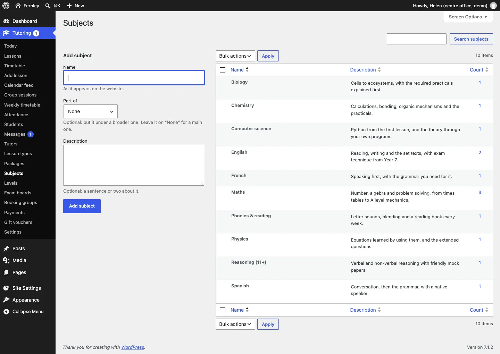Open the user avatar icon
The image size is (500, 354).
point(493,6)
